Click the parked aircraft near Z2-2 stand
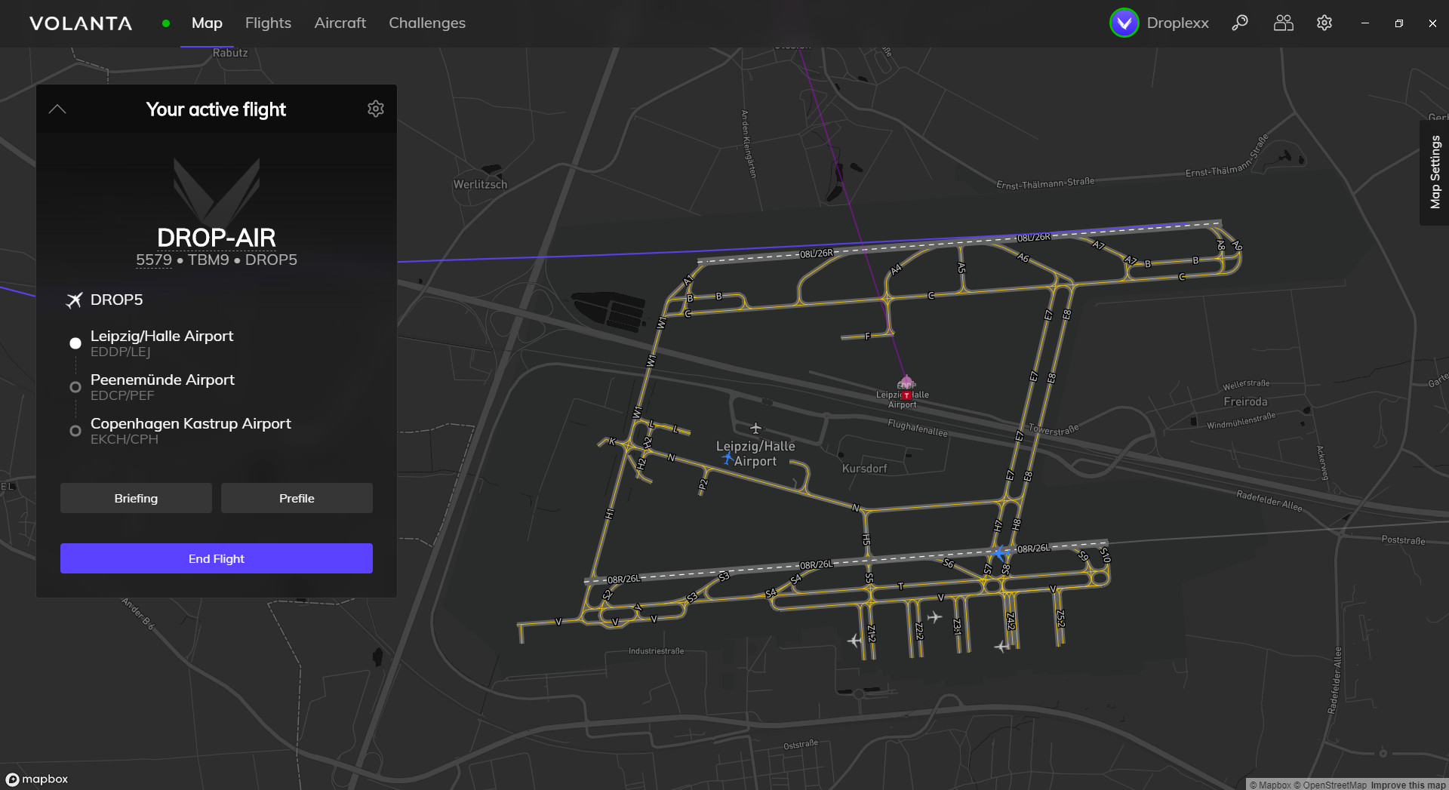The height and width of the screenshot is (790, 1449). (x=935, y=617)
